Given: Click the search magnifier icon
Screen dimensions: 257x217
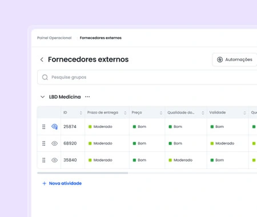Looking at the screenshot, I should click(x=45, y=77).
